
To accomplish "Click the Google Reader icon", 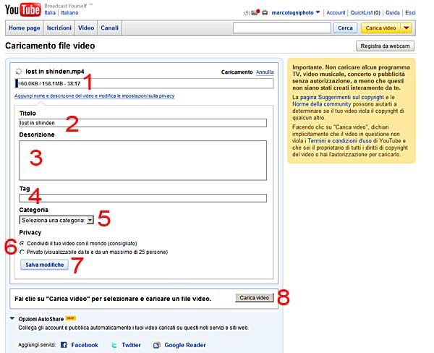I will [x=157, y=345].
